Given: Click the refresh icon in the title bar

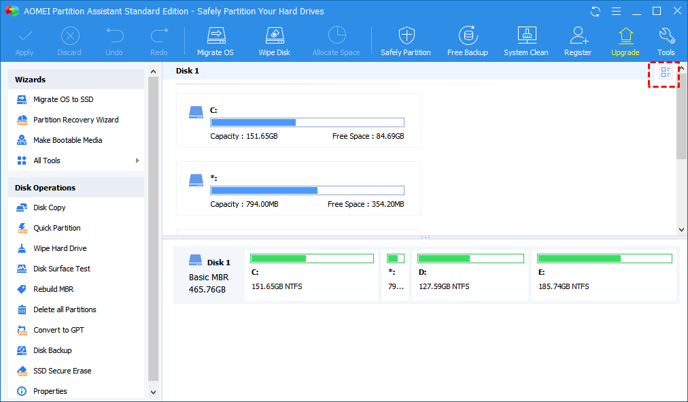Looking at the screenshot, I should click(x=596, y=12).
